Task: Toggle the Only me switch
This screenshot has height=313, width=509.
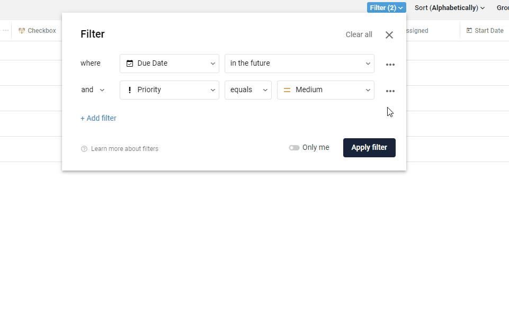Action: pyautogui.click(x=294, y=148)
